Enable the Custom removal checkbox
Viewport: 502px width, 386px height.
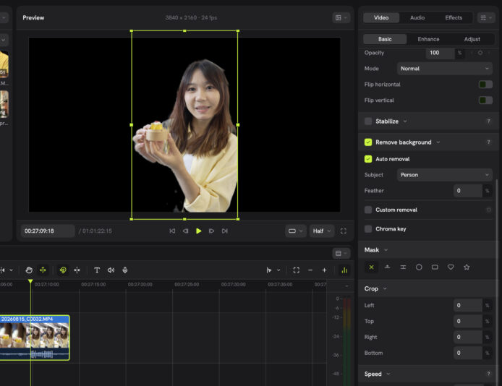(368, 210)
